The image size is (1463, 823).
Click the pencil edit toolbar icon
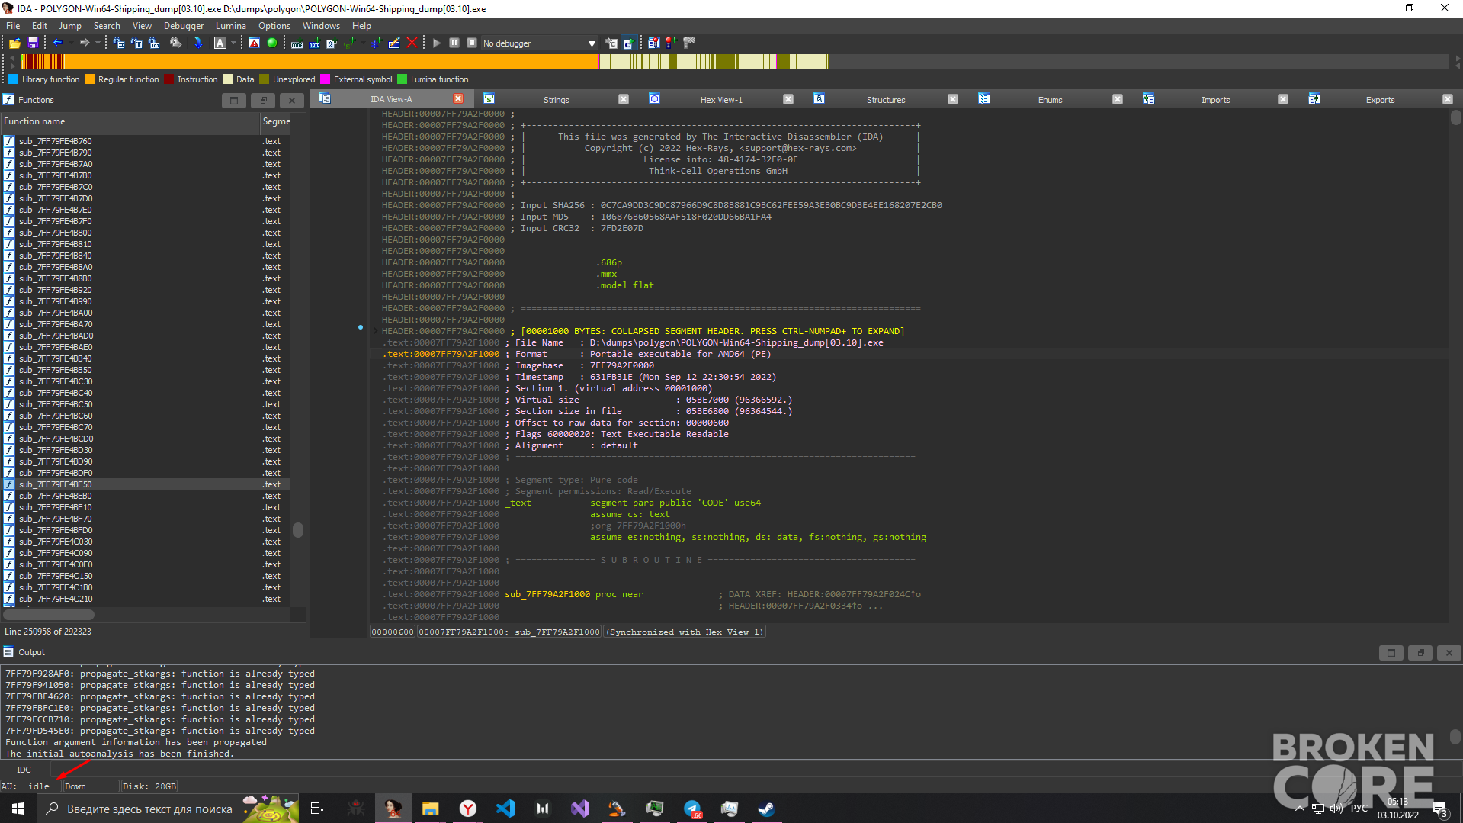point(394,43)
